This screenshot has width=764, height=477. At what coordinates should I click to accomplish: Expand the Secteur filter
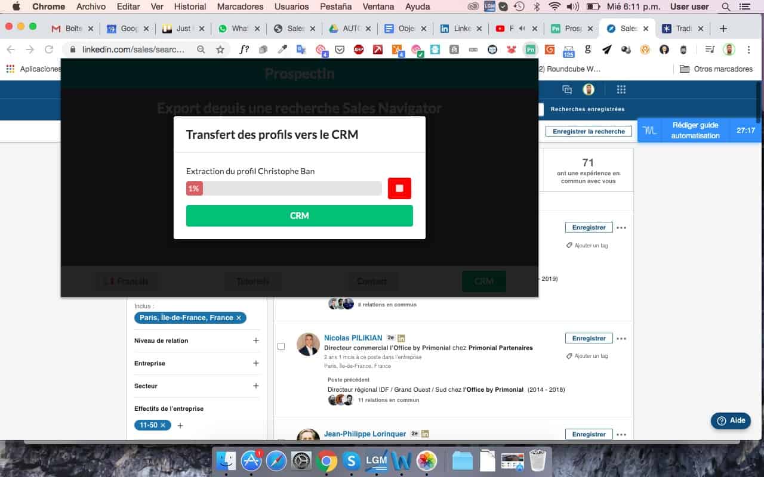[x=256, y=386]
